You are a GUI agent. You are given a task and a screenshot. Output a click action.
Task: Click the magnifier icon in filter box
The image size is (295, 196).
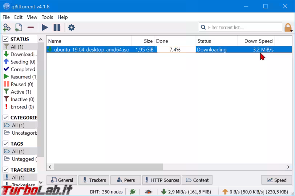(x=203, y=28)
